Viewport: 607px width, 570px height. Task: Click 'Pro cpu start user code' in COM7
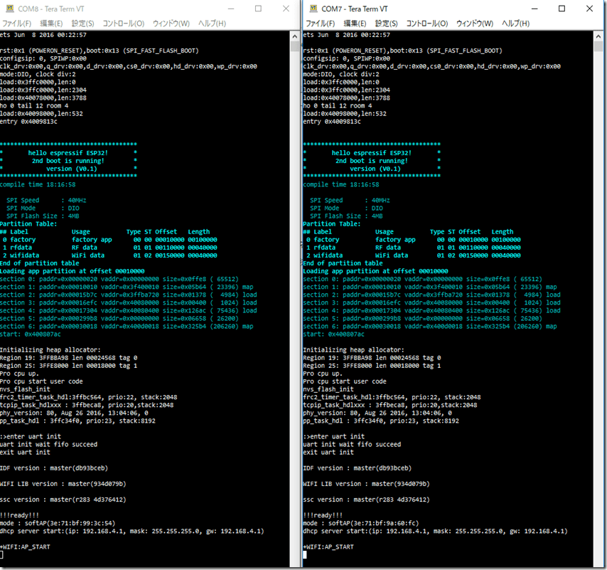345,381
